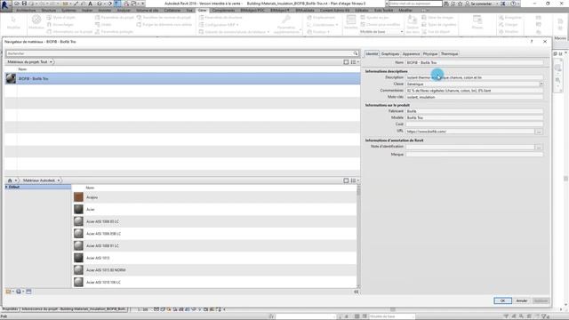Click the Annuler button
Screen dimensions: 569x320
522,300
